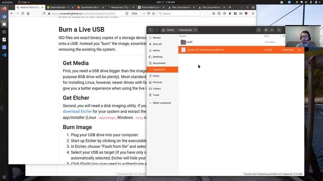Open Starred in Files sidebar

(x=163, y=44)
